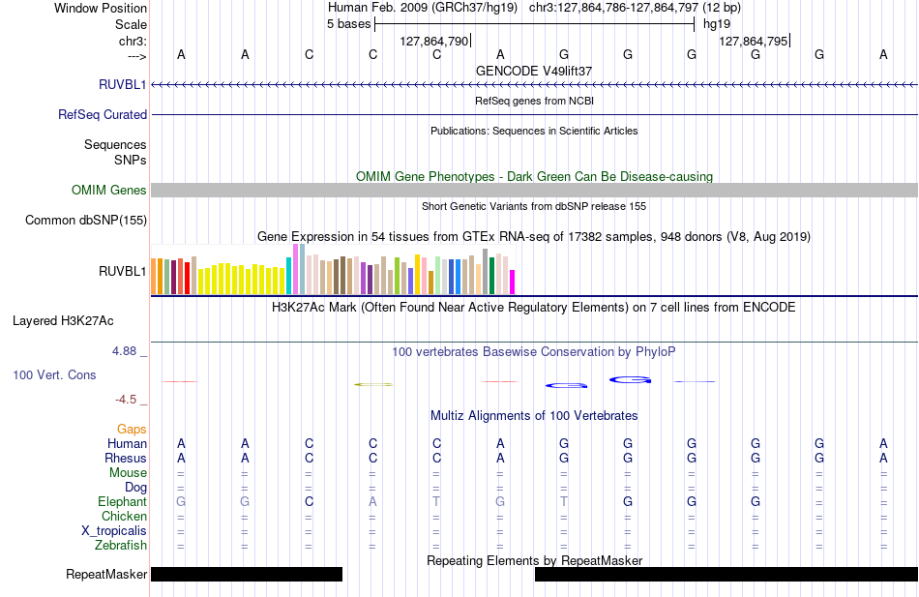Click the magenta bar in GTEx expression chart
Screen dimensions: 919x597
pos(513,283)
